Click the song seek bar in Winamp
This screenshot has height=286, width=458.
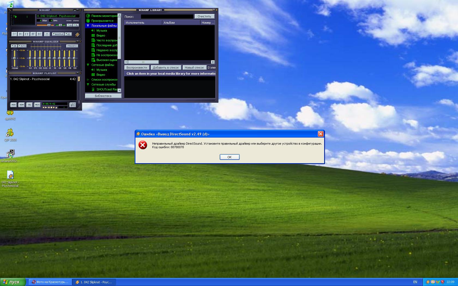point(45,29)
